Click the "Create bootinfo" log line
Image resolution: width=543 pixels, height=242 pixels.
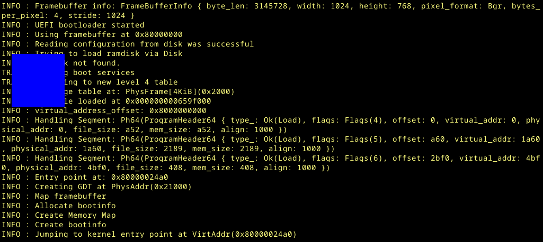tap(70, 225)
